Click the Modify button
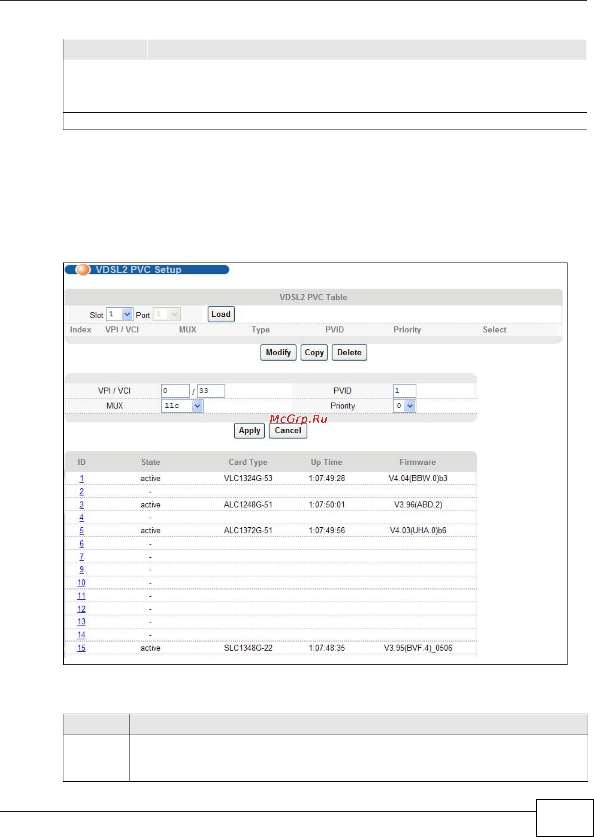 pos(278,352)
